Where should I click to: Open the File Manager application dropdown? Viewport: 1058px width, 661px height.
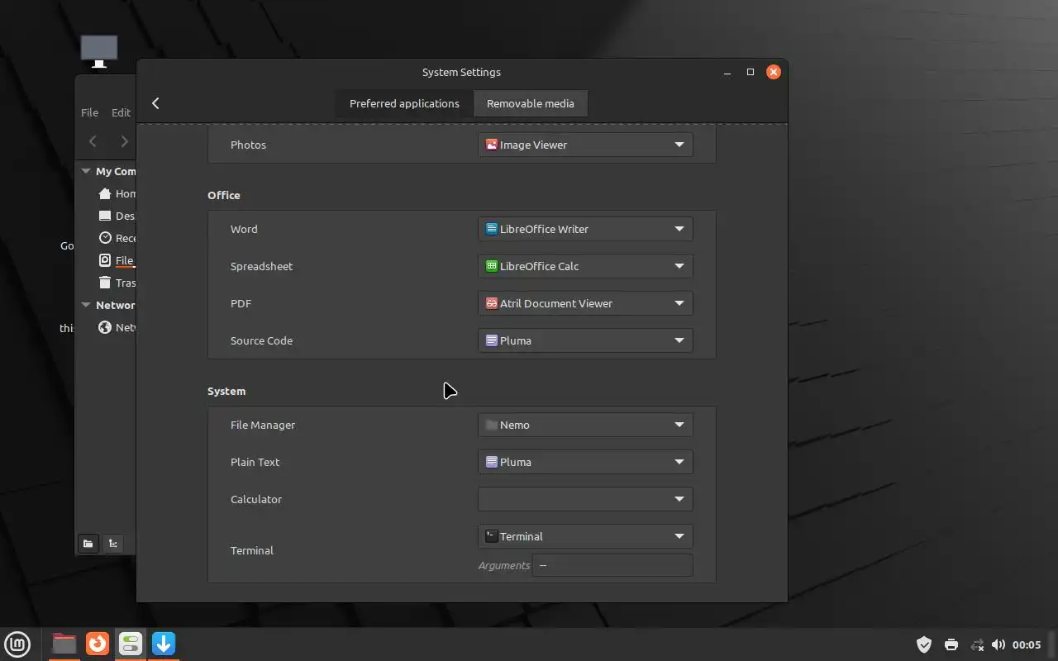(585, 425)
